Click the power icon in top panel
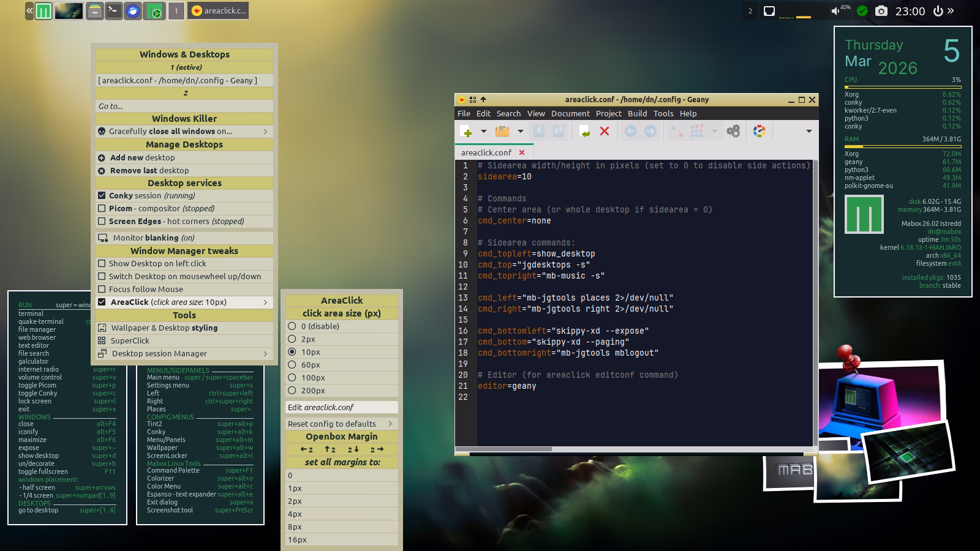 click(938, 11)
